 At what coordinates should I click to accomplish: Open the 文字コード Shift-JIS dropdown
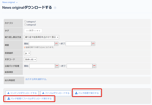click(30, 59)
